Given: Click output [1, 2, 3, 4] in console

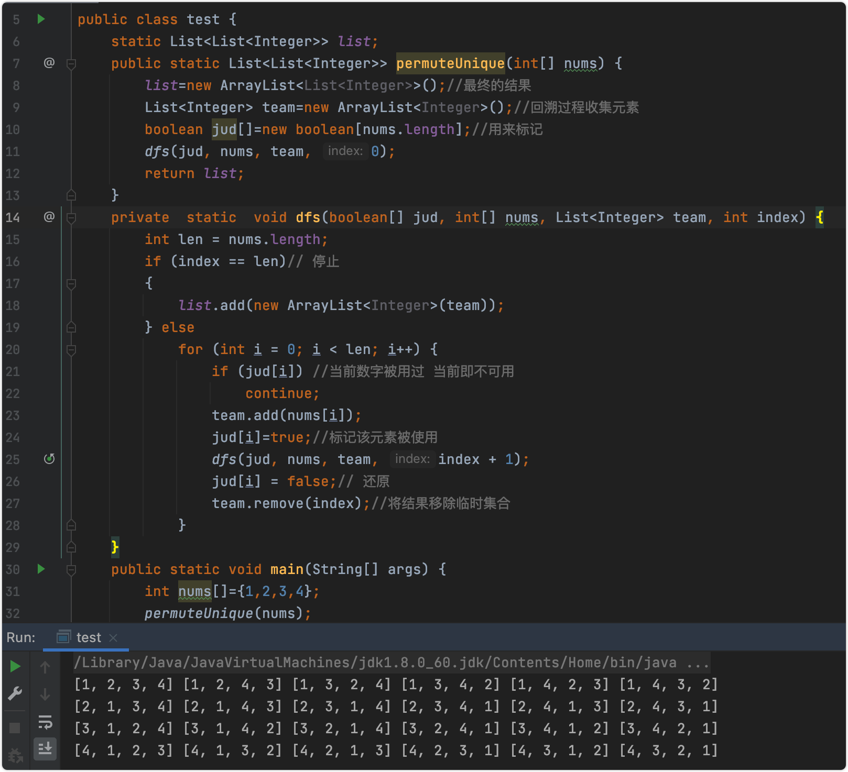Looking at the screenshot, I should pyautogui.click(x=124, y=685).
